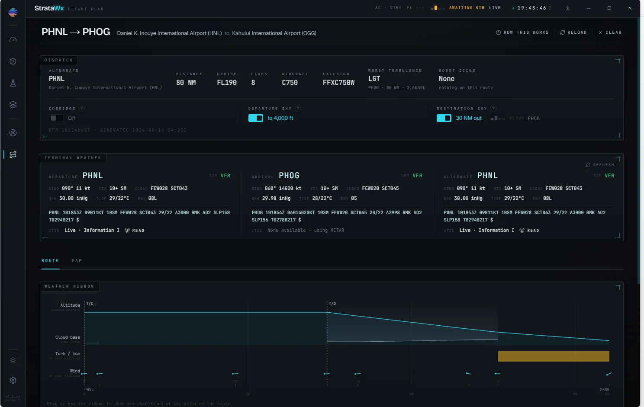Disable the Departure Sky toggle
Screen dimensions: 644x407
(x=256, y=118)
